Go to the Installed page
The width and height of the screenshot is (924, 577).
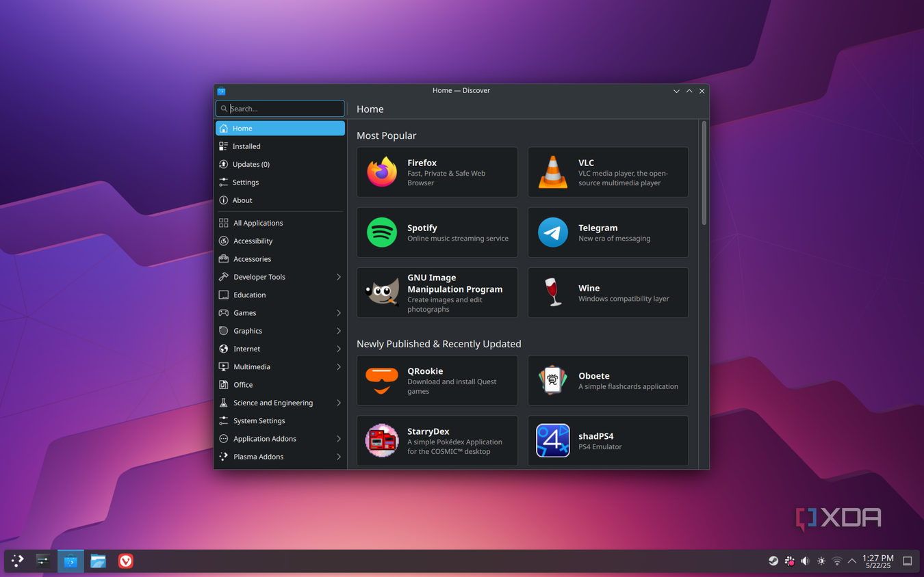coord(280,146)
